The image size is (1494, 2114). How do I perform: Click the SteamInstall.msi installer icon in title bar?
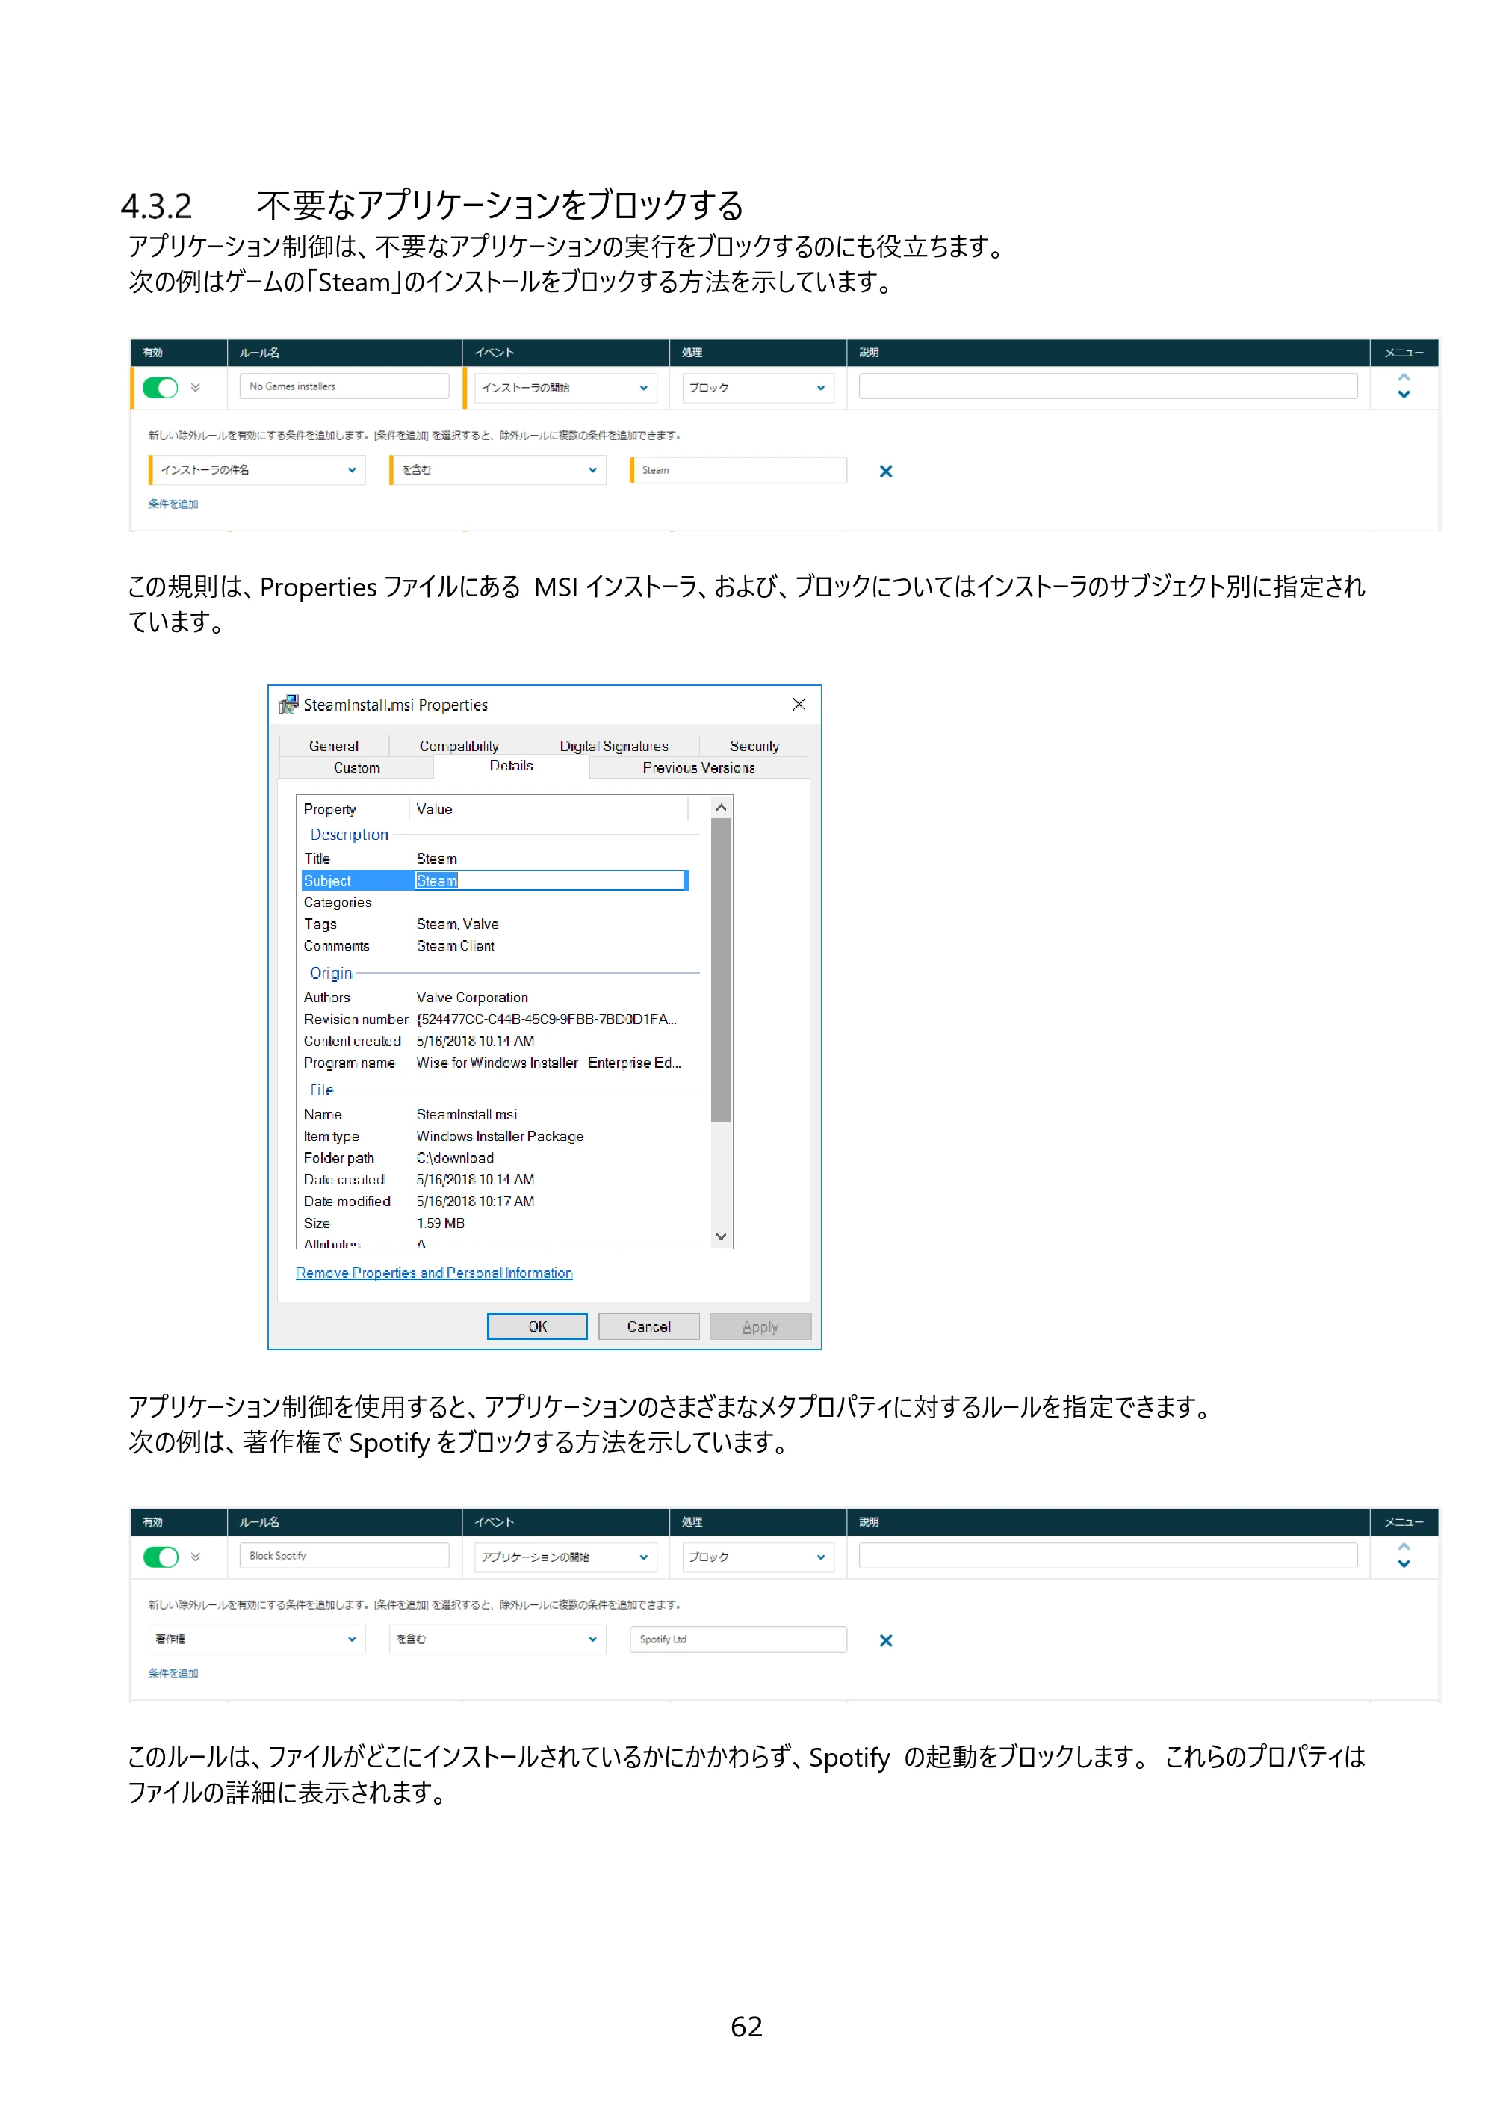pyautogui.click(x=288, y=705)
